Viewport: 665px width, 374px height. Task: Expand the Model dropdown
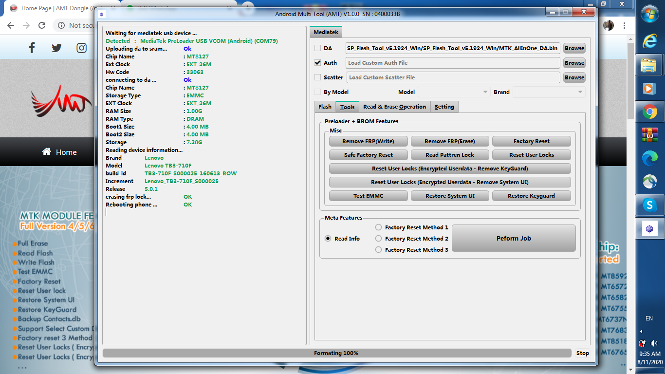(454, 92)
